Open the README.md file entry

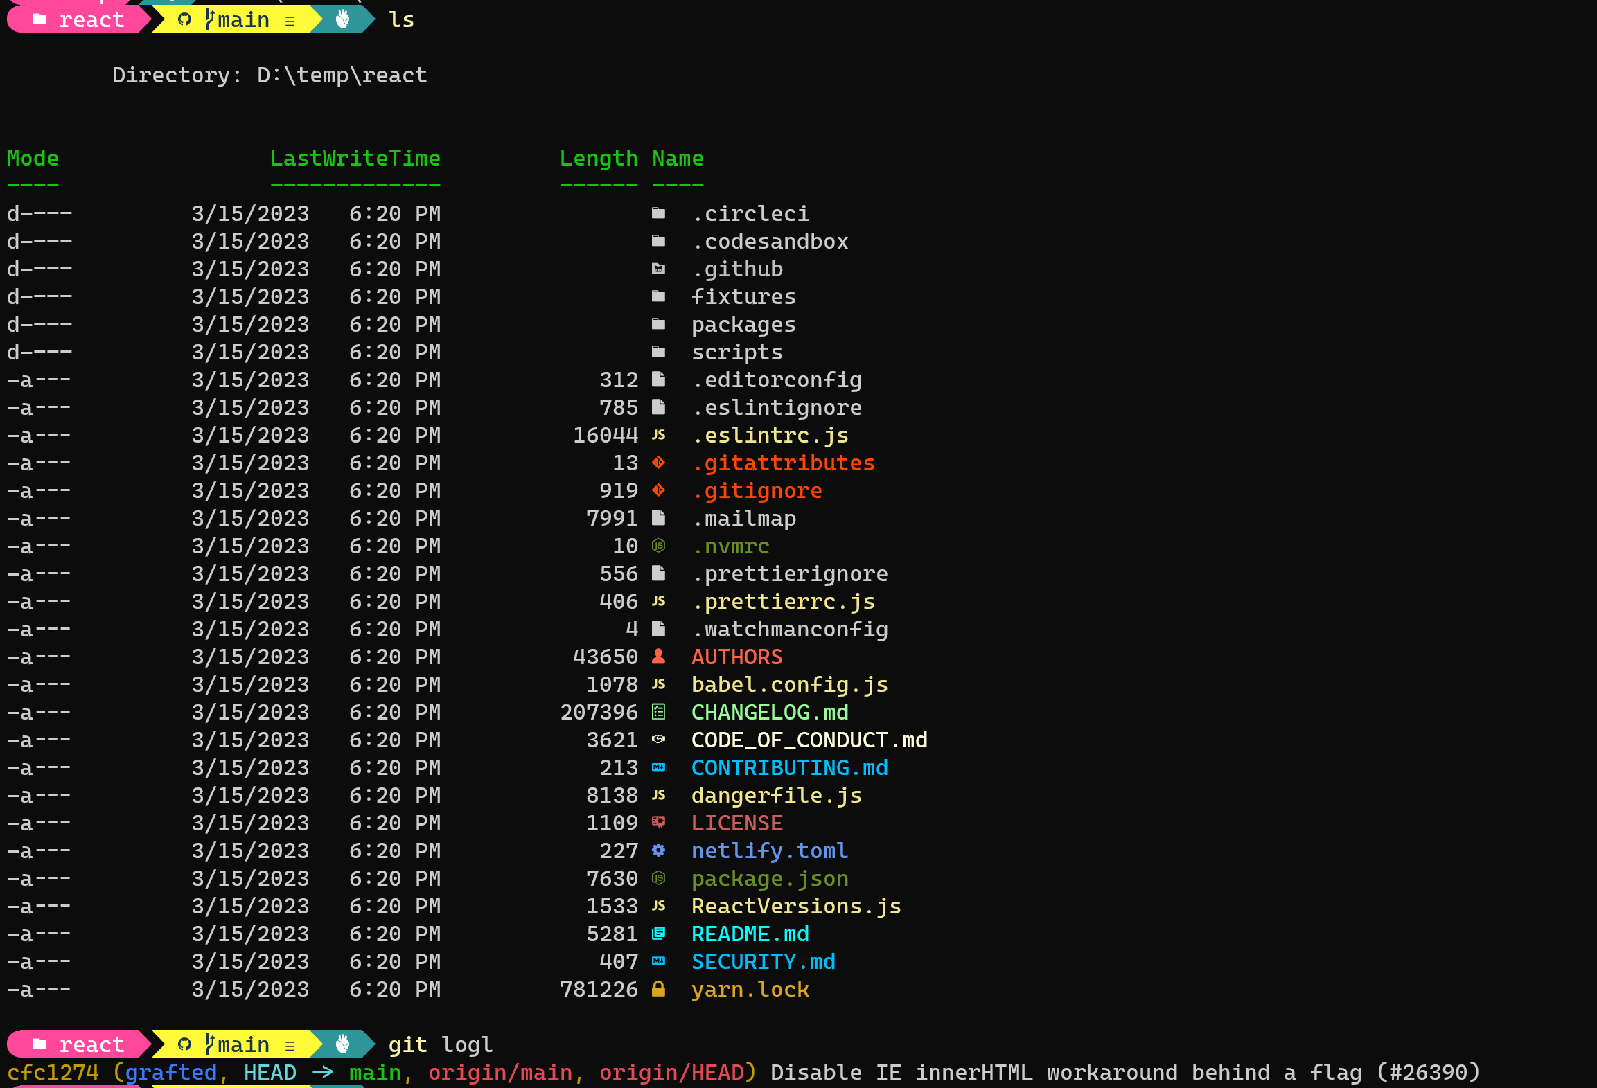(x=750, y=934)
